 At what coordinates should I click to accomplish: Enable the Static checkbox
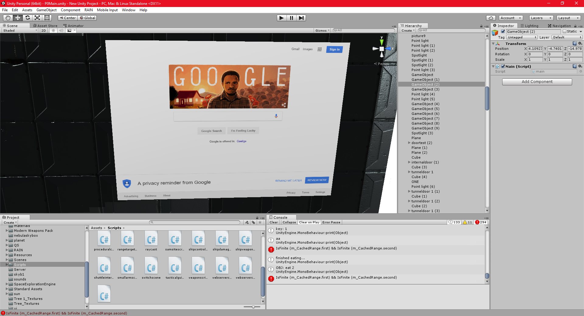(x=565, y=32)
